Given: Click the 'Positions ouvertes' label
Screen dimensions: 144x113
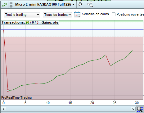Looking at the screenshot, I should pyautogui.click(x=130, y=14).
